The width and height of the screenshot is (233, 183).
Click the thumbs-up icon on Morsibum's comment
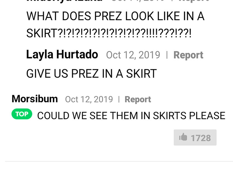click(183, 137)
